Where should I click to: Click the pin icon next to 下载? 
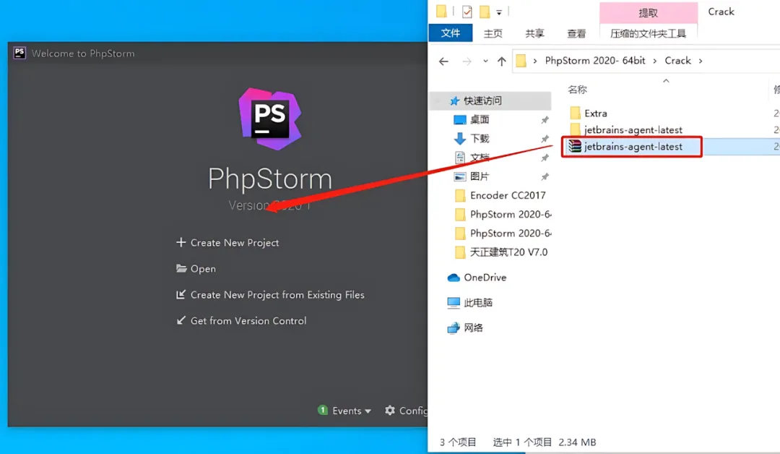click(545, 139)
